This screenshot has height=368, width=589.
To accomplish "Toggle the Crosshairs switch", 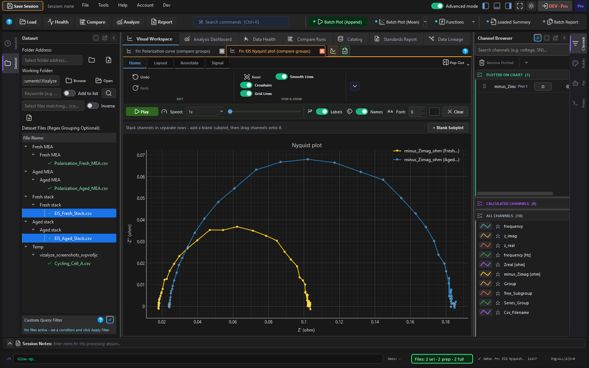I will pos(246,85).
